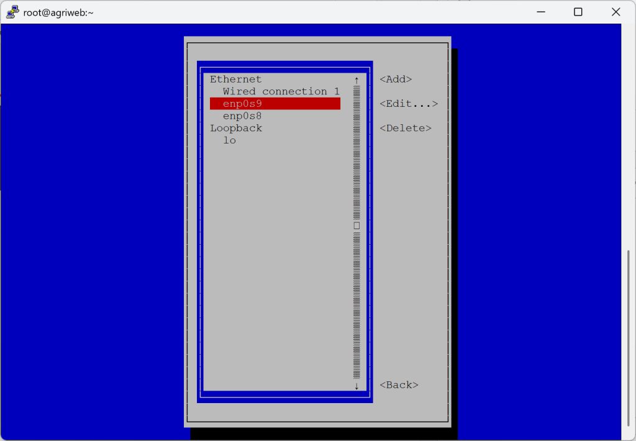Viewport: 636px width, 441px height.
Task: Choose the enp0s8 connection
Action: click(242, 116)
